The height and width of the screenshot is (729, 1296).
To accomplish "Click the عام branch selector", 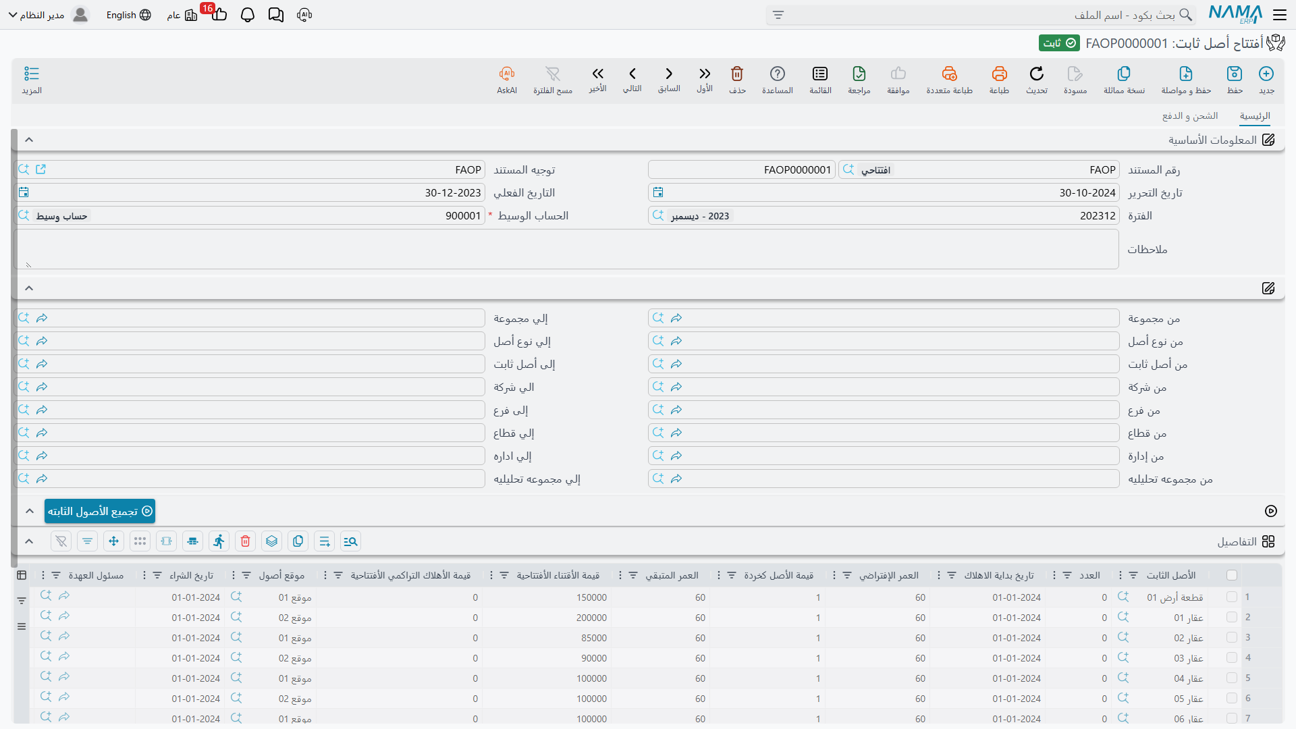I will click(182, 15).
